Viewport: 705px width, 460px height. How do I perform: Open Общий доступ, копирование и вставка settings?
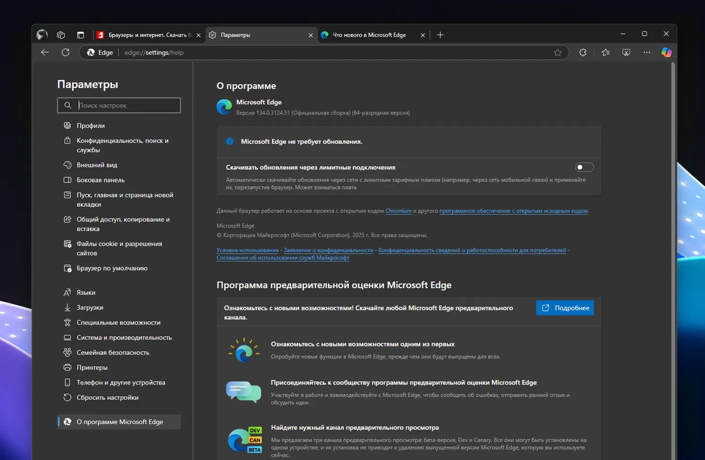coord(119,224)
